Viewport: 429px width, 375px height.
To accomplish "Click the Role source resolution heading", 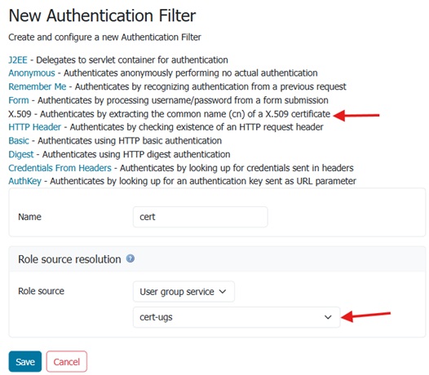I will (x=69, y=259).
